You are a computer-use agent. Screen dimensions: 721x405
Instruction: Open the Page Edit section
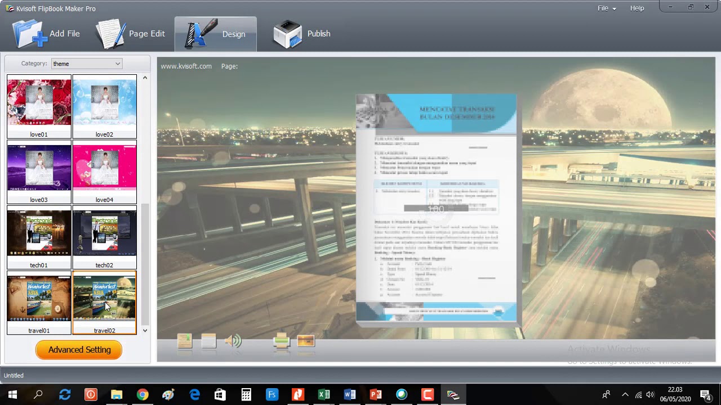click(x=131, y=34)
